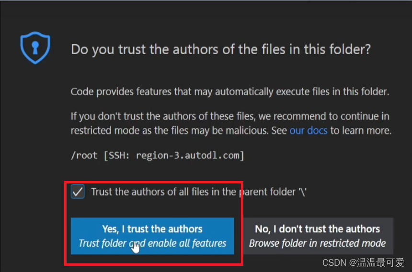Screen dimensions: 412x272
Task: Click the CSDN watermark text
Action: coord(333,262)
